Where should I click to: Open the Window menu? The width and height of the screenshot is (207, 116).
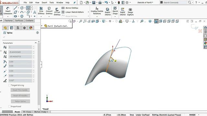pos(60,3)
